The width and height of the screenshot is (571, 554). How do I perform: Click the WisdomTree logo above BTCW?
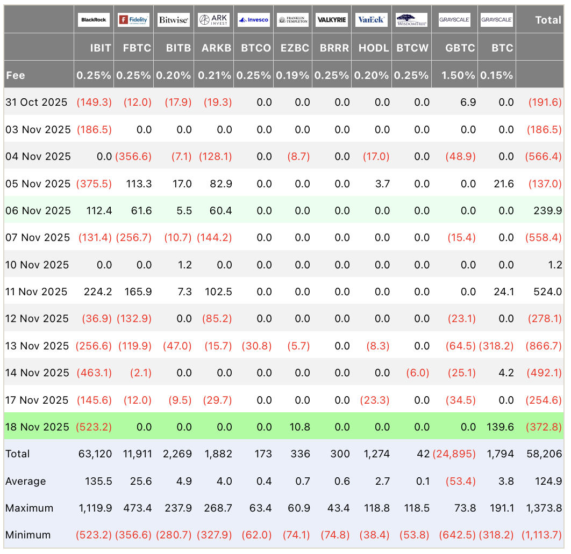pos(411,20)
